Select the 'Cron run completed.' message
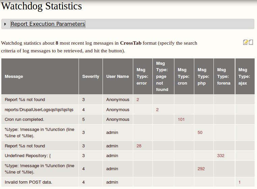 tap(24, 120)
